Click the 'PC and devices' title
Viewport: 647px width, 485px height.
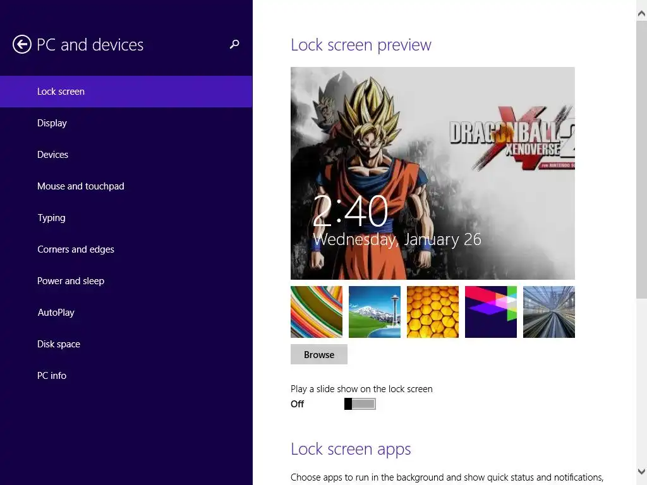click(x=90, y=45)
